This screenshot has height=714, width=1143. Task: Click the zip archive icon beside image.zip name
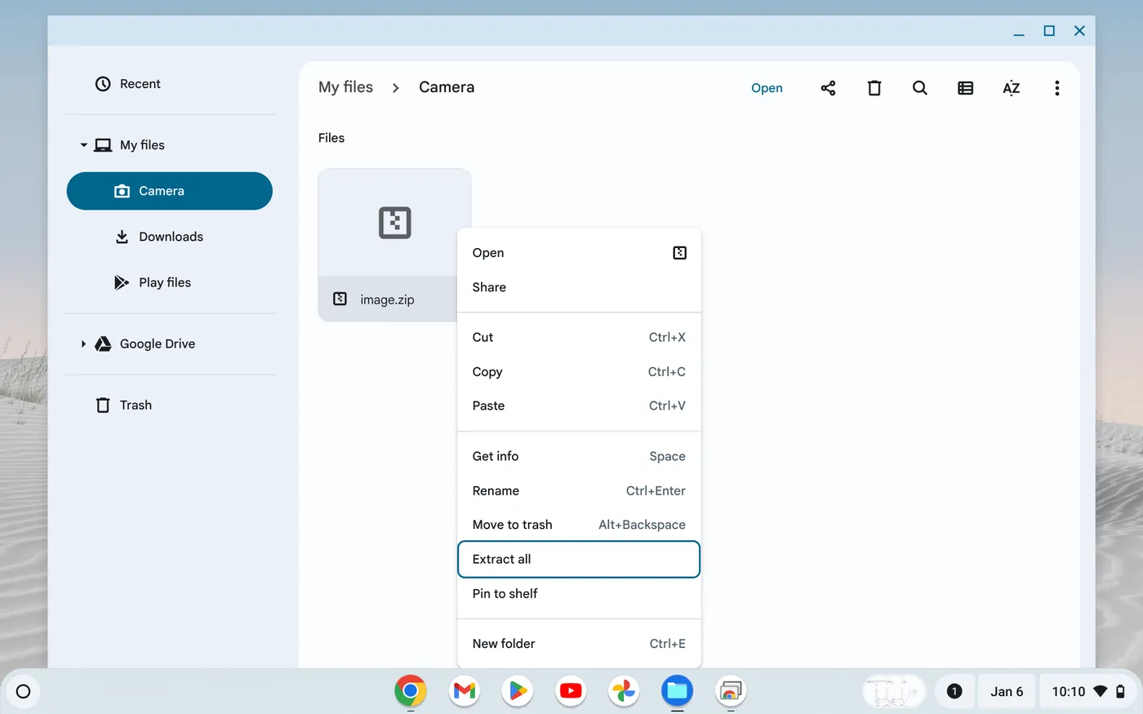[x=340, y=299]
